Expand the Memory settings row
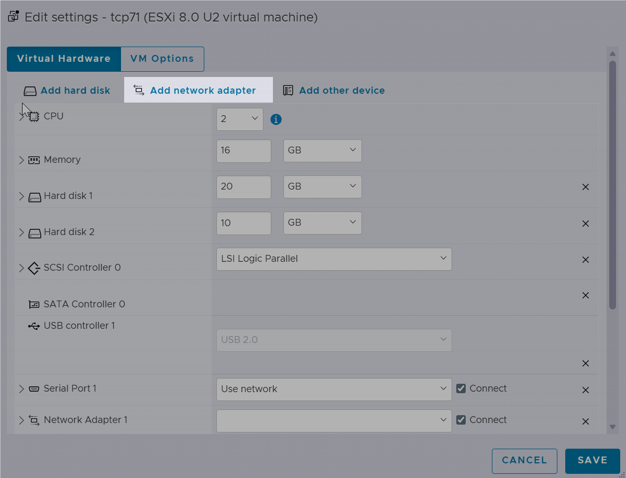This screenshot has width=626, height=478. click(x=21, y=160)
